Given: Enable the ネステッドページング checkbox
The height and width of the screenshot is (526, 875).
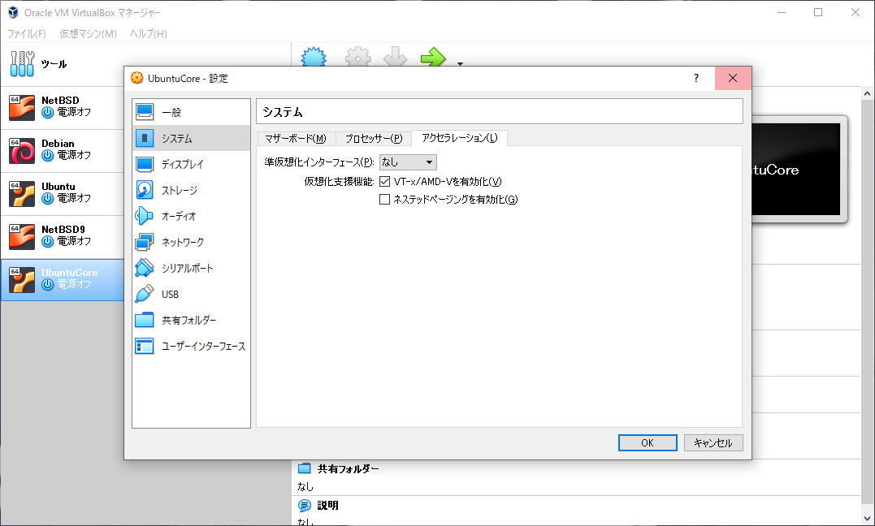Looking at the screenshot, I should point(384,199).
